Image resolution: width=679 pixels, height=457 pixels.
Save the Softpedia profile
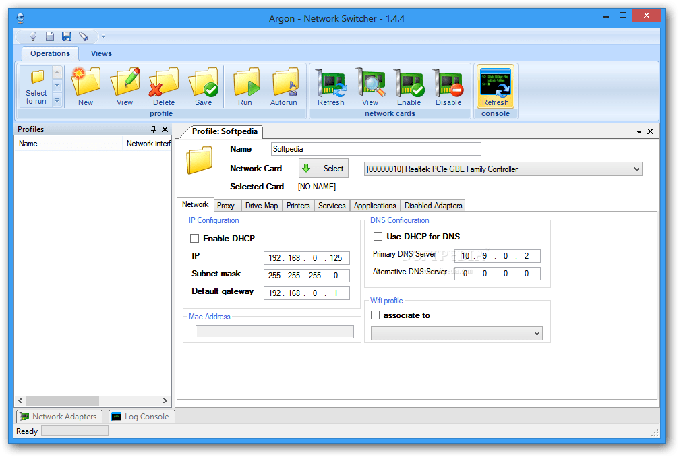point(204,86)
